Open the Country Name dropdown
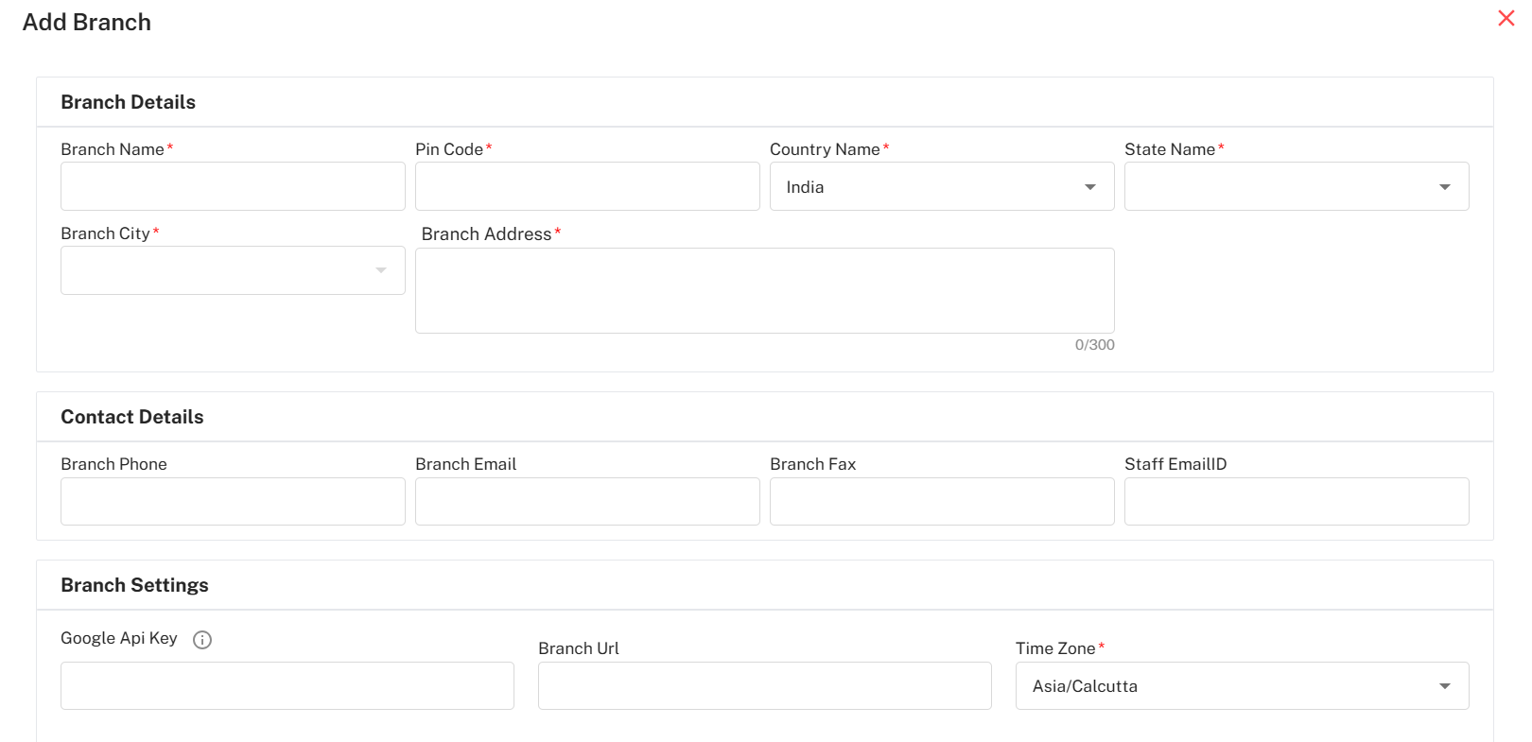 click(941, 186)
